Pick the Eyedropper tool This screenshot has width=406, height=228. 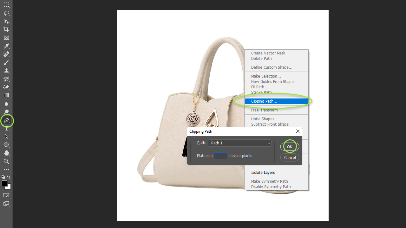point(6,46)
